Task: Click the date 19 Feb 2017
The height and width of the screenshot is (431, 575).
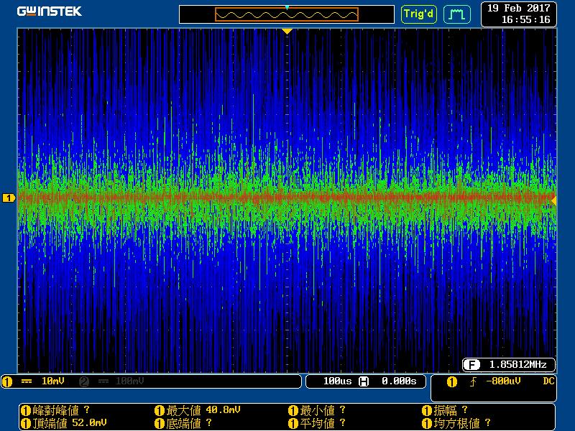Action: (x=518, y=8)
